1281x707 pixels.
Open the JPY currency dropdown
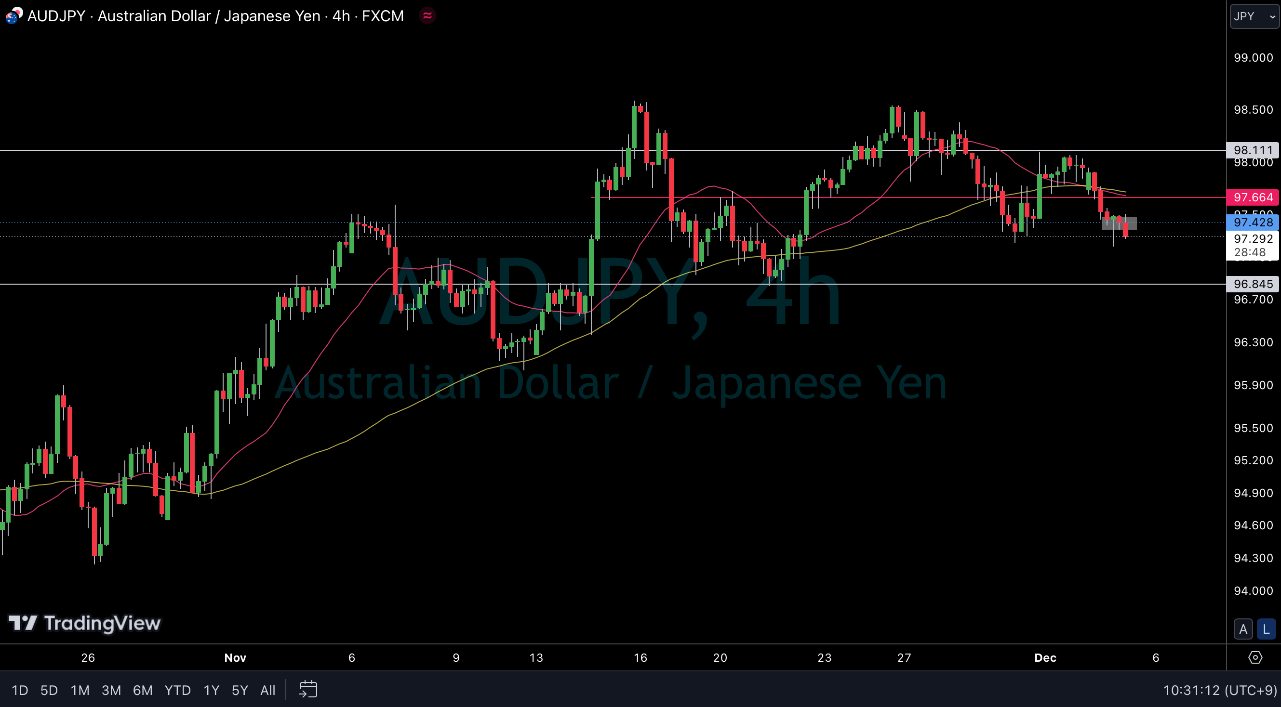[1254, 16]
